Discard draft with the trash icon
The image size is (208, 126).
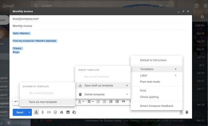[x=187, y=112]
